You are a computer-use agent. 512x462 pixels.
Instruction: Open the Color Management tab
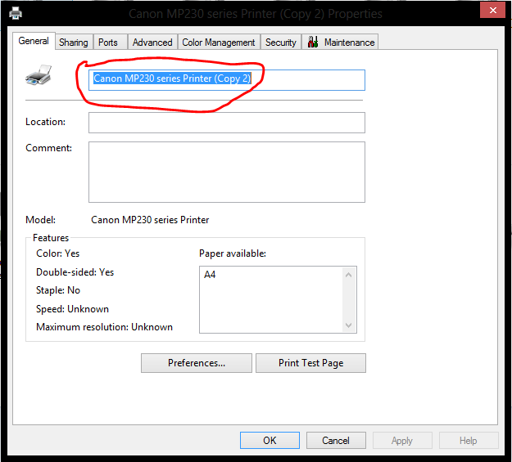(219, 42)
